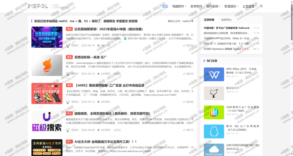293x156 pixels.
Task: Open 腾讯 QQ 去广告增强版 title
Action: pyautogui.click(x=243, y=128)
